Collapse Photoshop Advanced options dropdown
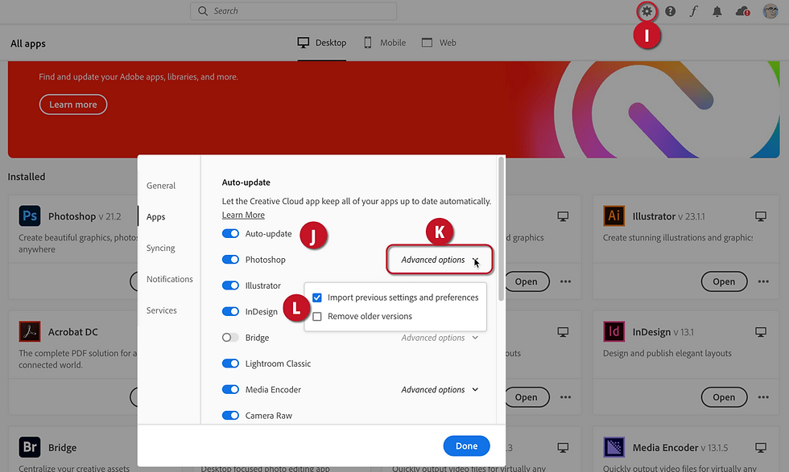The width and height of the screenshot is (789, 472). point(440,260)
